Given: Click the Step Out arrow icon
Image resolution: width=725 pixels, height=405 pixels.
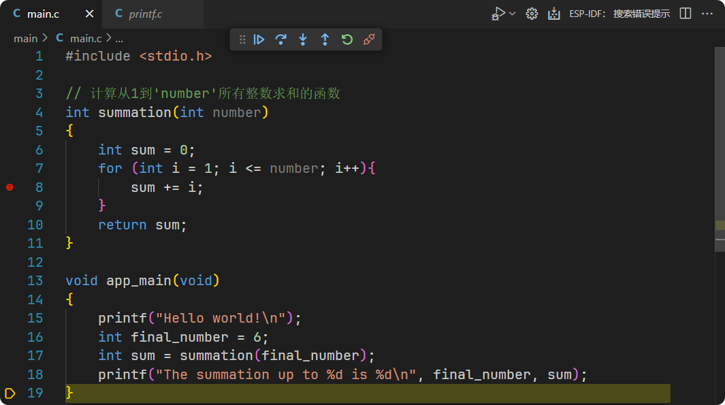Looking at the screenshot, I should (325, 39).
